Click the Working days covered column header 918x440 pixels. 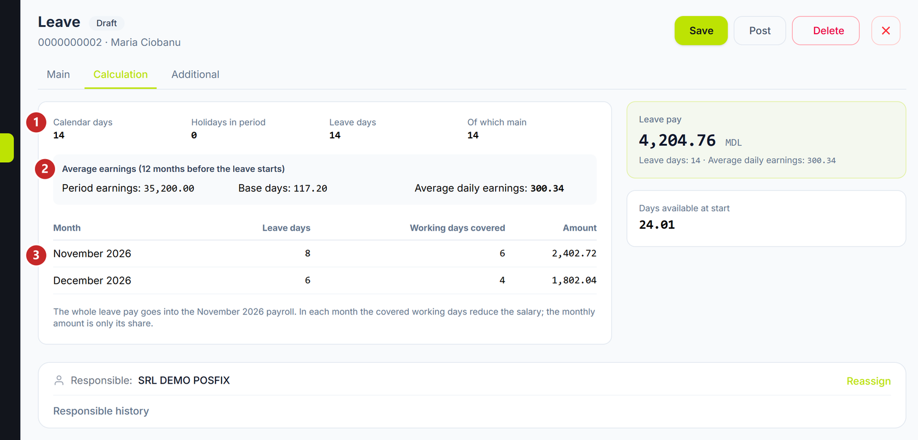pos(457,228)
